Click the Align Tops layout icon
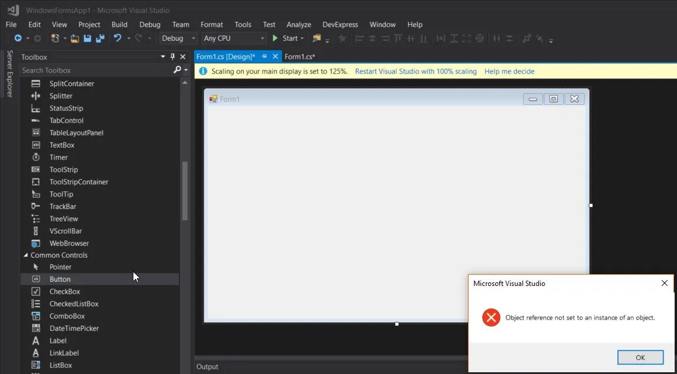The width and height of the screenshot is (677, 374). (398, 38)
